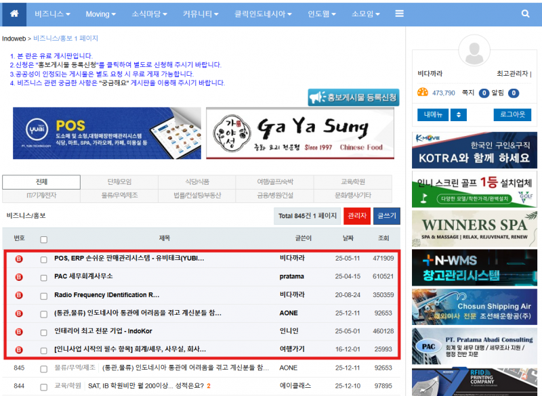Screen dimensions: 542x396
Task: Select the 식당/식품 category tab
Action: tap(197, 182)
